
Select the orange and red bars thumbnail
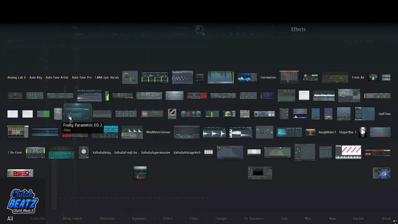[377, 152]
